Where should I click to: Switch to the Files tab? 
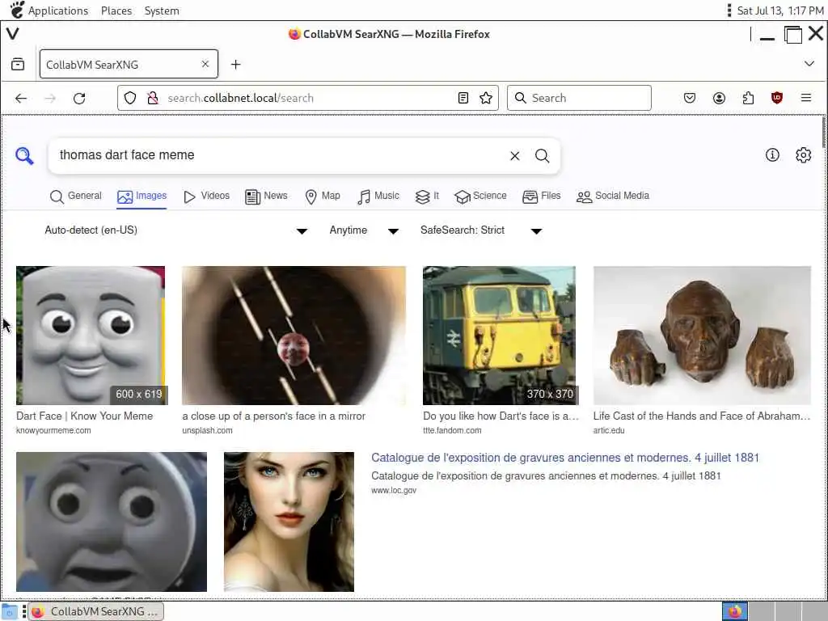click(541, 196)
